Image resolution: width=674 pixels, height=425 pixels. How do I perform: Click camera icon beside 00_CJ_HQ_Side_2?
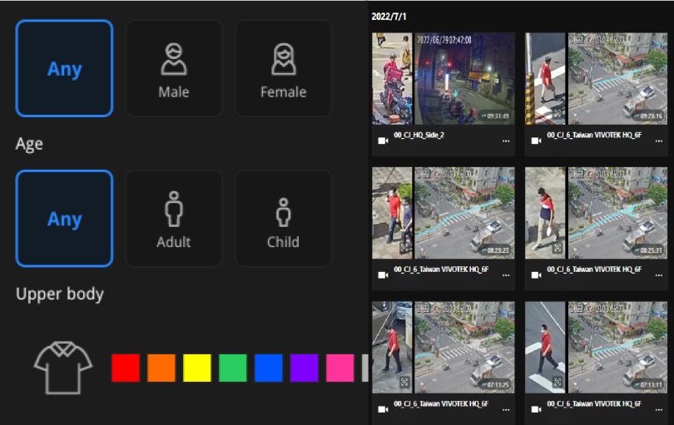pyautogui.click(x=383, y=141)
